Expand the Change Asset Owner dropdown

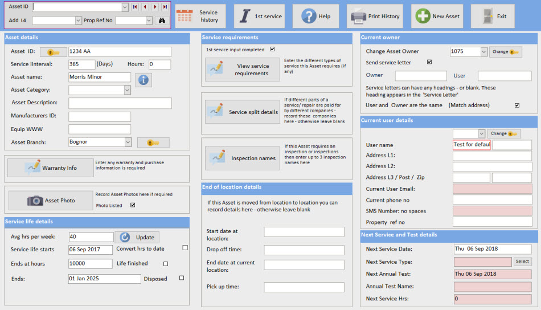point(483,52)
